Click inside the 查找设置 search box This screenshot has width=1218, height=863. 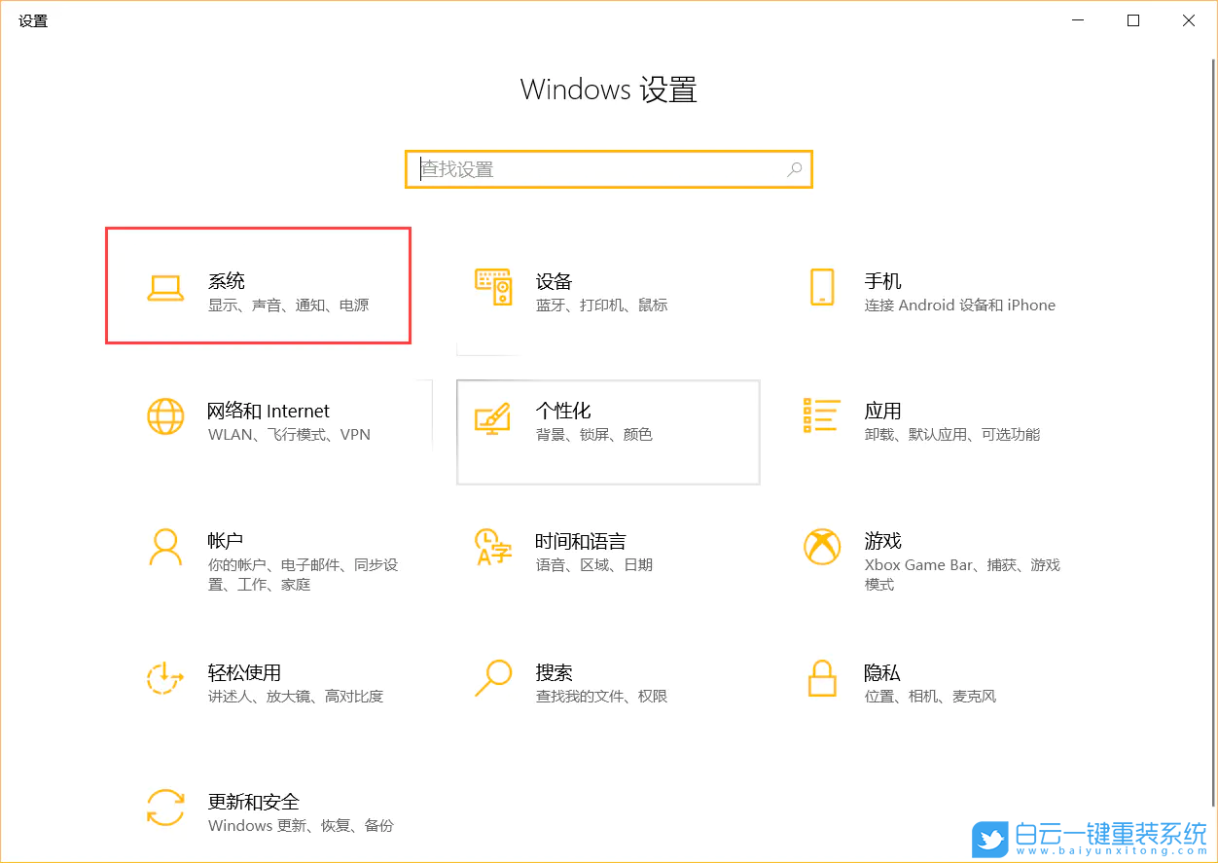click(x=584, y=168)
